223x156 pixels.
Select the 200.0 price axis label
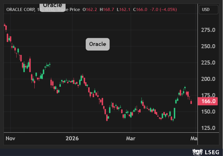click(x=208, y=79)
